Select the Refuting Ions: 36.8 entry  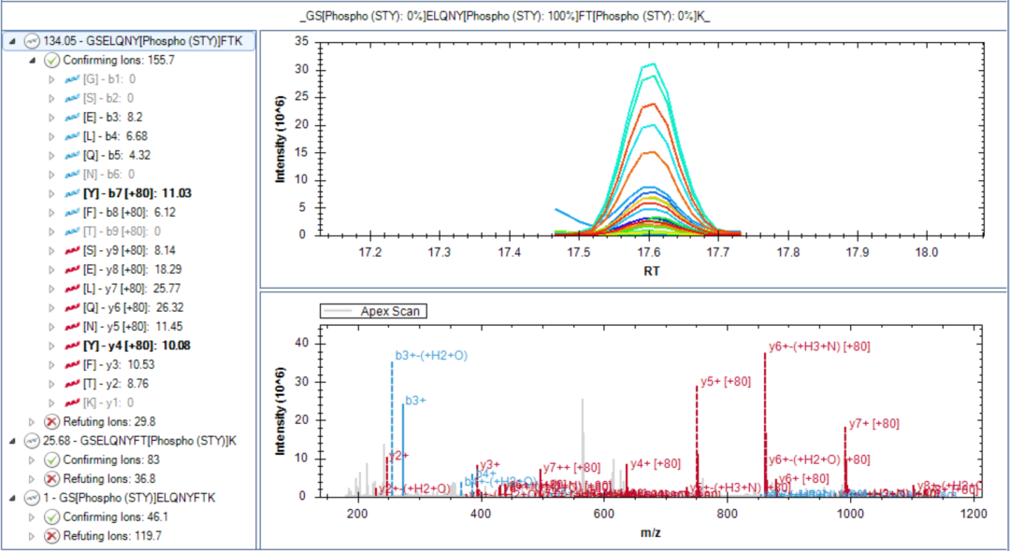(x=109, y=479)
